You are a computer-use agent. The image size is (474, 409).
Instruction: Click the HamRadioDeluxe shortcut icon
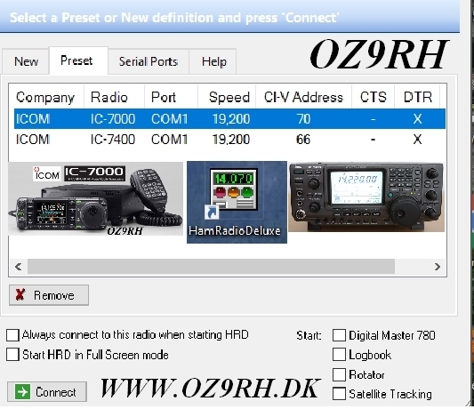[237, 202]
